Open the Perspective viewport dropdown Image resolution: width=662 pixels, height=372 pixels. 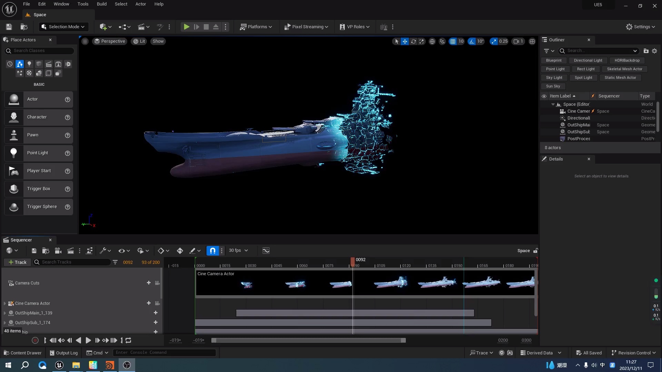pos(110,41)
